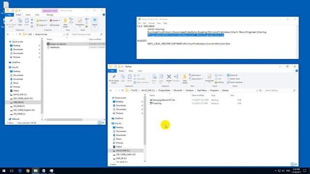
Task: Open Manage tab in always on top window
Action: click(50, 15)
